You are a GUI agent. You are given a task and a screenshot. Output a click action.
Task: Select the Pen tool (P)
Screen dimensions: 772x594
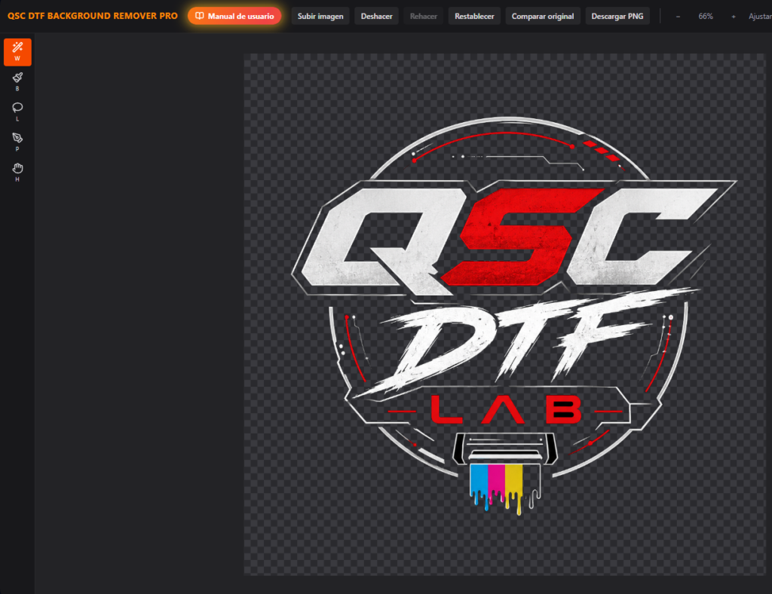pyautogui.click(x=17, y=142)
